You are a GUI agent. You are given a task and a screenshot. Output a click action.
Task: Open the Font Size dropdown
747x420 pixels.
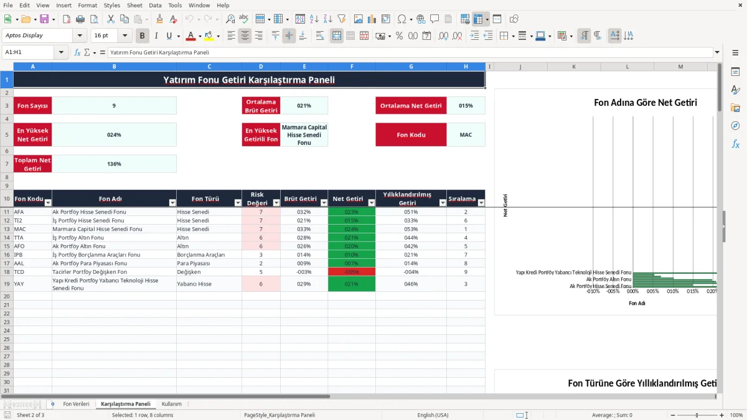tap(125, 35)
